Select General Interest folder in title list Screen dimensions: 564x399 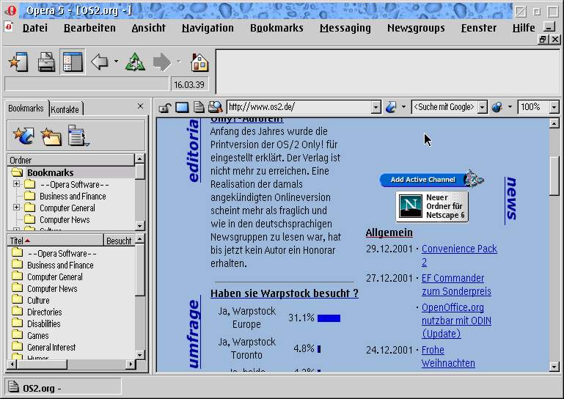tap(51, 348)
